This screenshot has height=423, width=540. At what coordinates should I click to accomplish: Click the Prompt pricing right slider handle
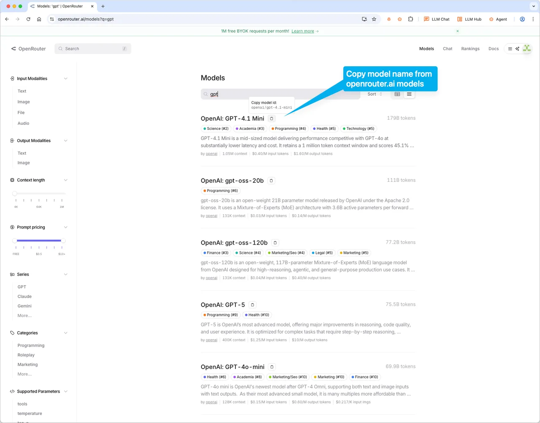[63, 241]
